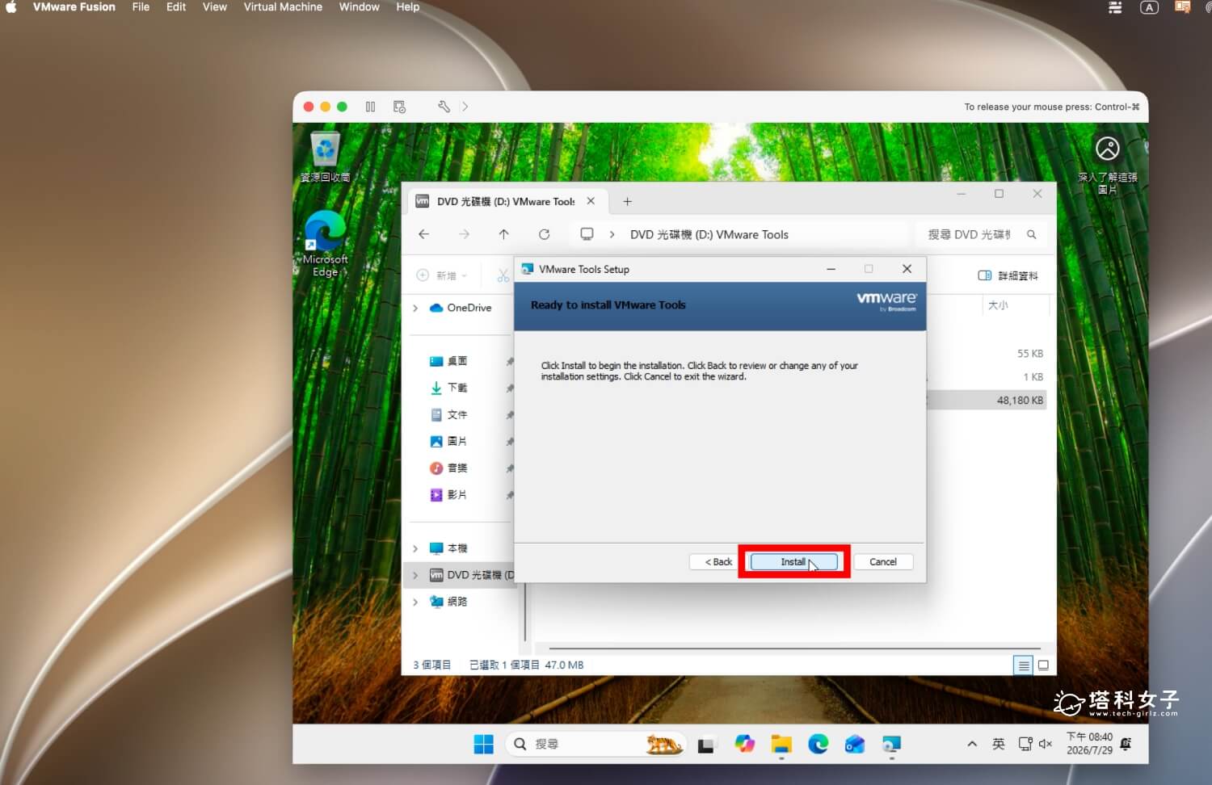This screenshot has height=785, width=1212.
Task: Open the clock showing 下午 08:40
Action: [1089, 743]
